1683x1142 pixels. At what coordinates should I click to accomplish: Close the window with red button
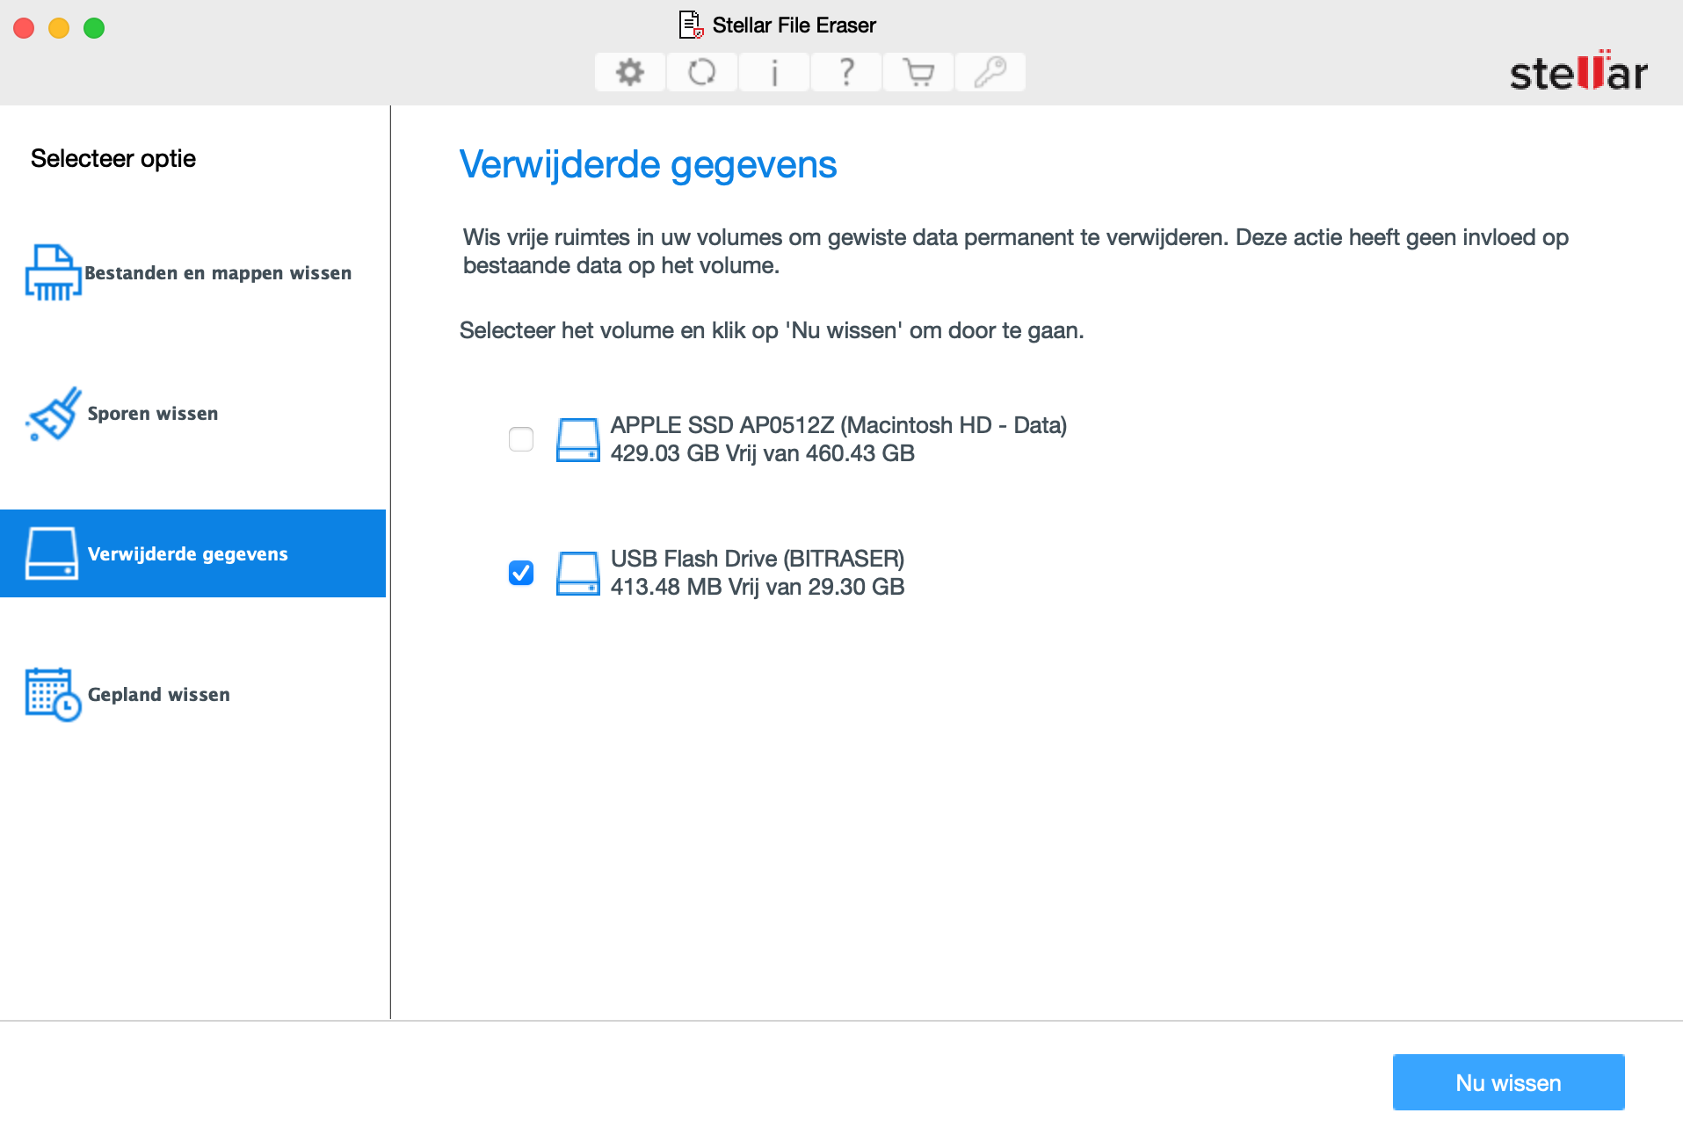24,28
